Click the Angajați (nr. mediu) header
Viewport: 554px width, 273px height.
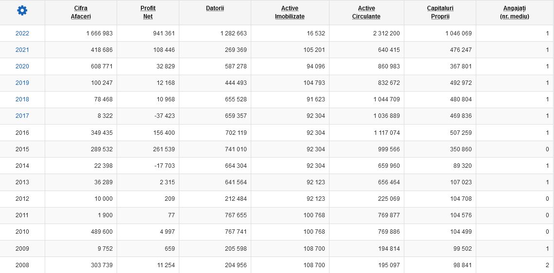(515, 12)
